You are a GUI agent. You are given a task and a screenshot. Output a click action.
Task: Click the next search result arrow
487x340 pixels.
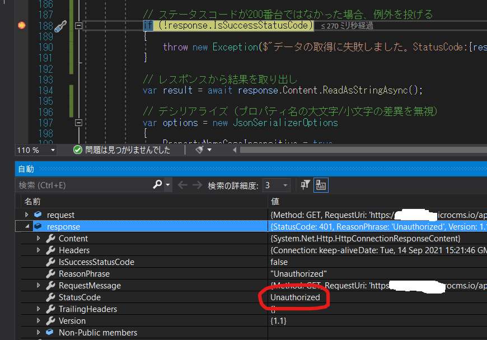(197, 185)
